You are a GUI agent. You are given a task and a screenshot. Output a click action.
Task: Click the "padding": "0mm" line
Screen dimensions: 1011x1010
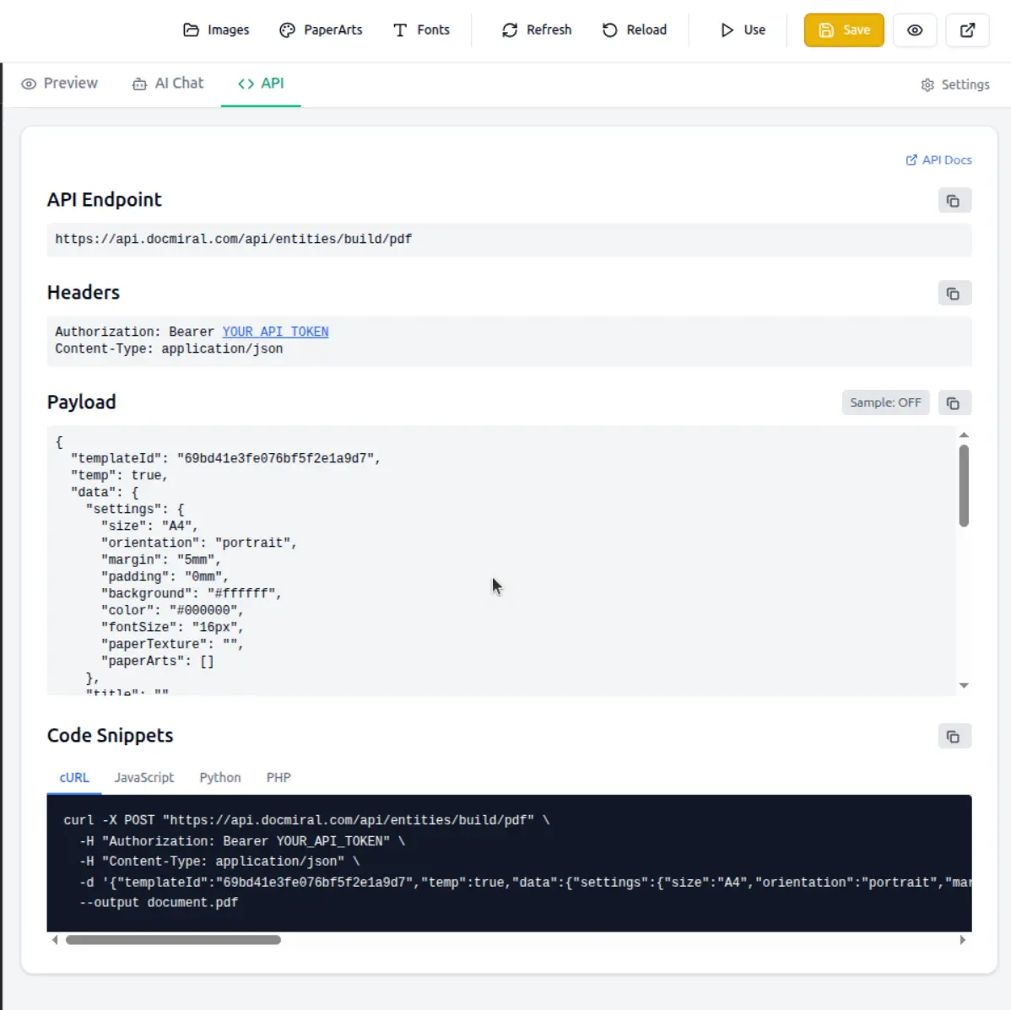(165, 576)
